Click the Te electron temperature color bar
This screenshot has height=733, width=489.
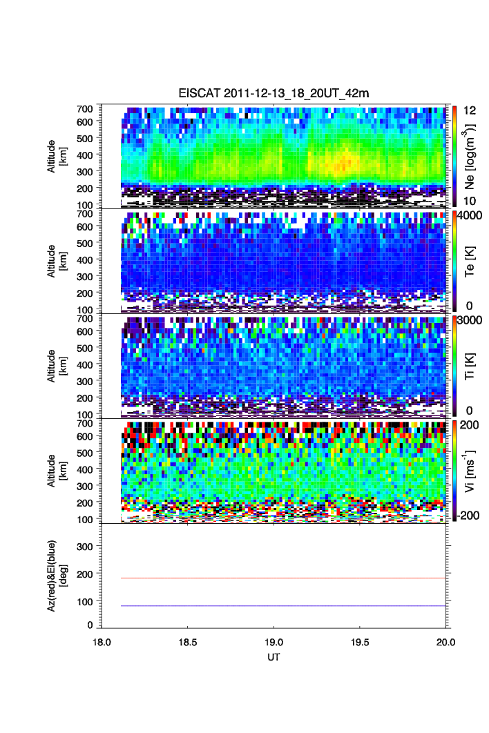pyautogui.click(x=454, y=261)
